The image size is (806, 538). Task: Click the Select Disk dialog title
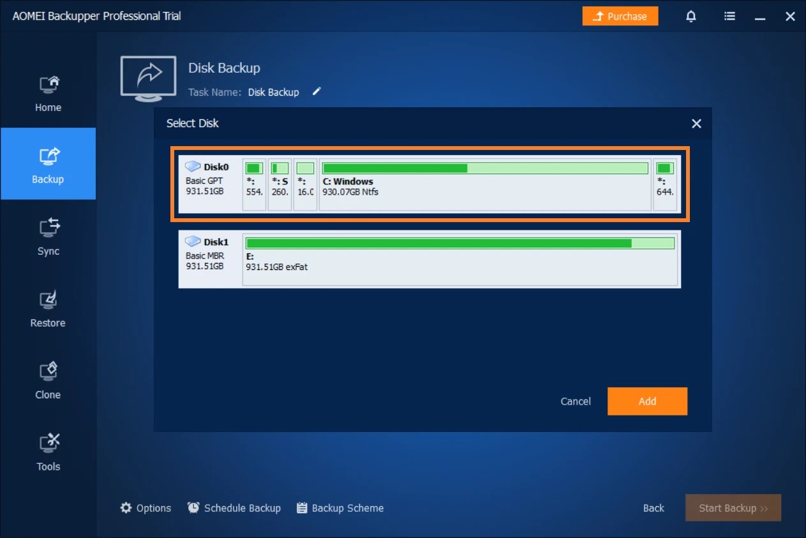click(193, 123)
